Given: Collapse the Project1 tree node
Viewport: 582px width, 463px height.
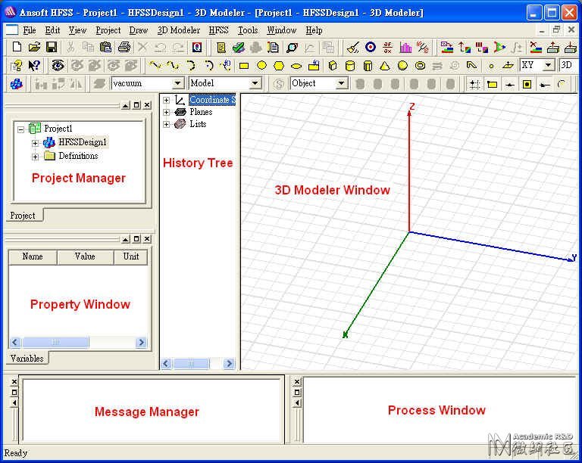Looking at the screenshot, I should pyautogui.click(x=20, y=129).
